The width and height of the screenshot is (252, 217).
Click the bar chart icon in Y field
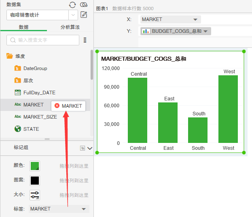tap(146, 31)
